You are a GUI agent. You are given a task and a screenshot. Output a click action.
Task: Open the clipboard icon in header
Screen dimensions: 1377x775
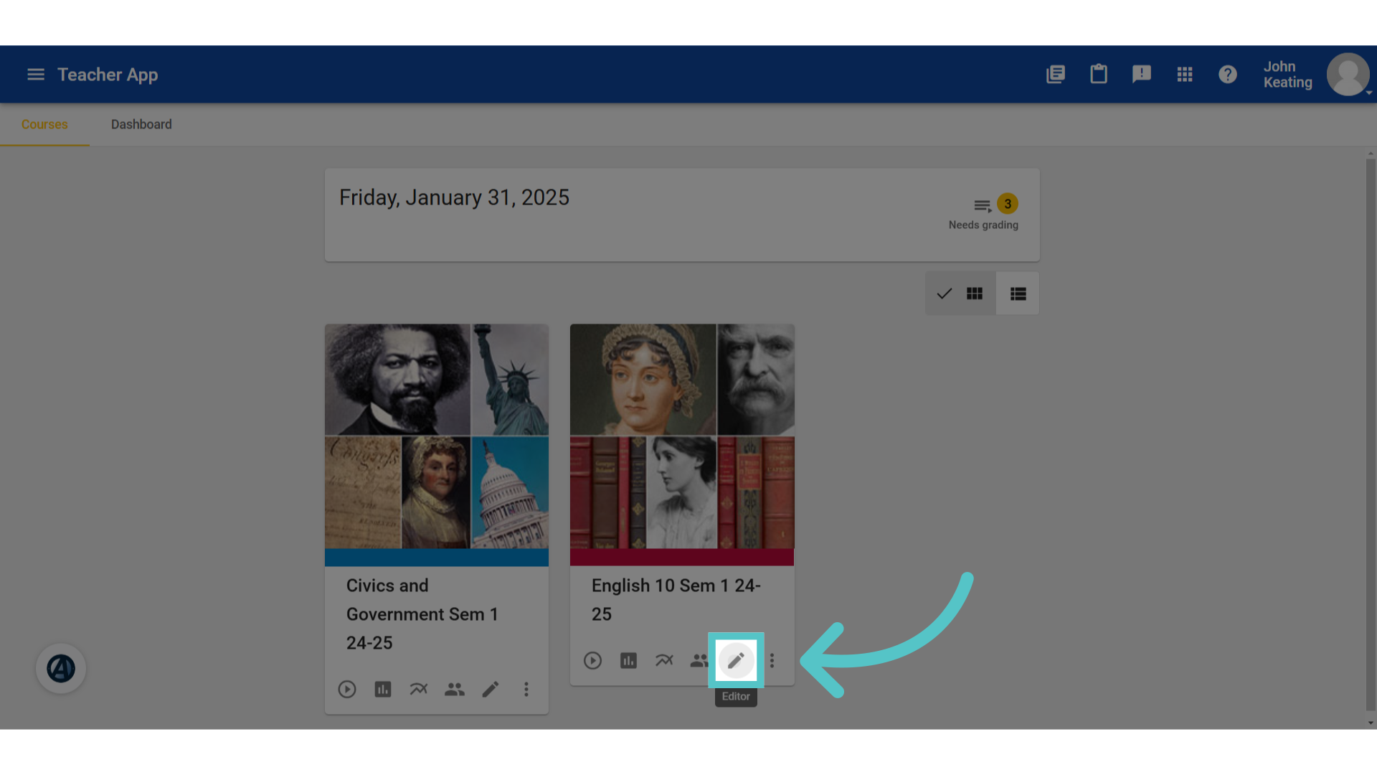click(1099, 75)
